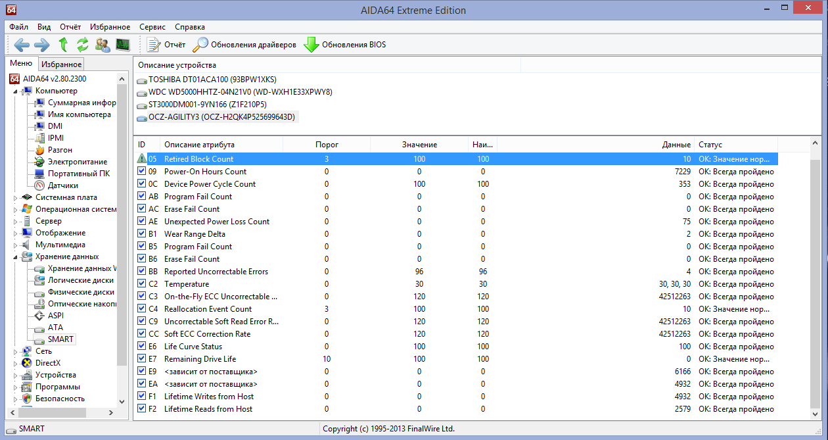
Task: Toggle checkbox for Reallocation Event Count
Action: coord(141,309)
